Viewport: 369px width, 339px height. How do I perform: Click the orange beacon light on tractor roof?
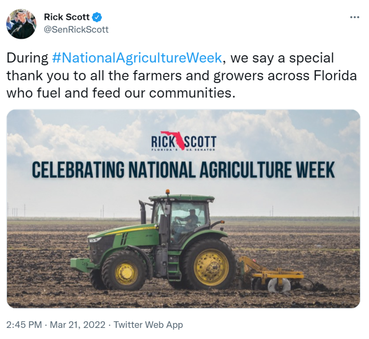(x=168, y=192)
